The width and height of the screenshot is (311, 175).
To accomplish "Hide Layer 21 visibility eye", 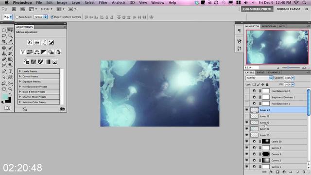I will coord(247,129).
